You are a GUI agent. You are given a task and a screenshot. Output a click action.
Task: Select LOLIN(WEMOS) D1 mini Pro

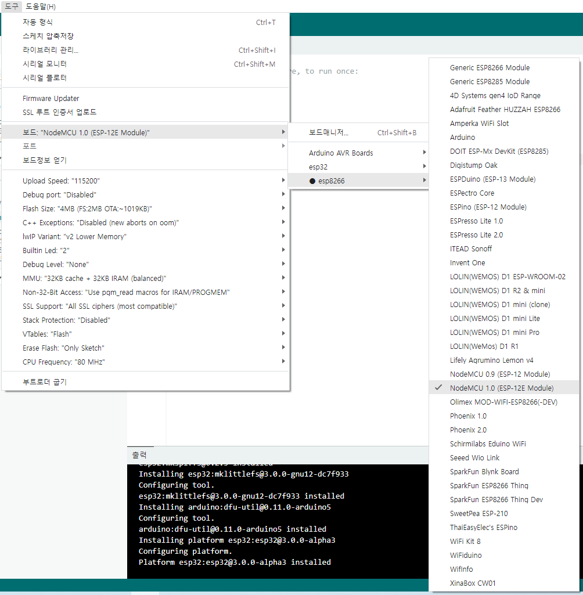point(504,333)
